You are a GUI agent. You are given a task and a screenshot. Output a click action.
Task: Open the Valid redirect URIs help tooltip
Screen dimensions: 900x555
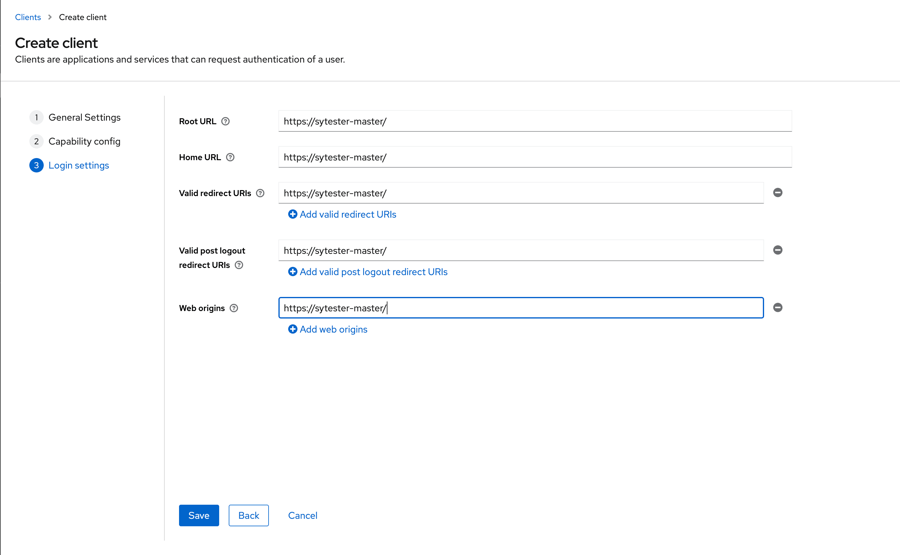(x=260, y=193)
